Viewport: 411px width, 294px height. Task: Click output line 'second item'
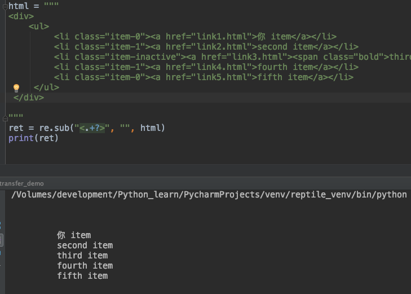tap(85, 245)
